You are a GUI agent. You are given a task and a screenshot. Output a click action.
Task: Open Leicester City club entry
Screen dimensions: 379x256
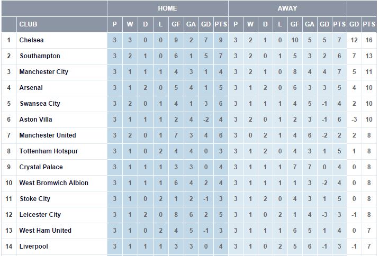click(40, 215)
